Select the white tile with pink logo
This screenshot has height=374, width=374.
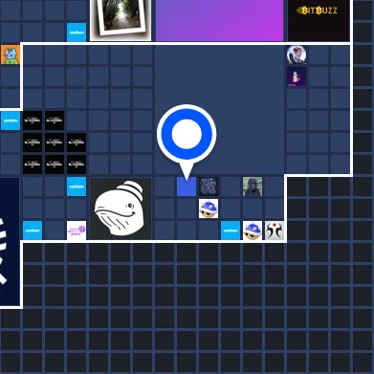pos(77,231)
